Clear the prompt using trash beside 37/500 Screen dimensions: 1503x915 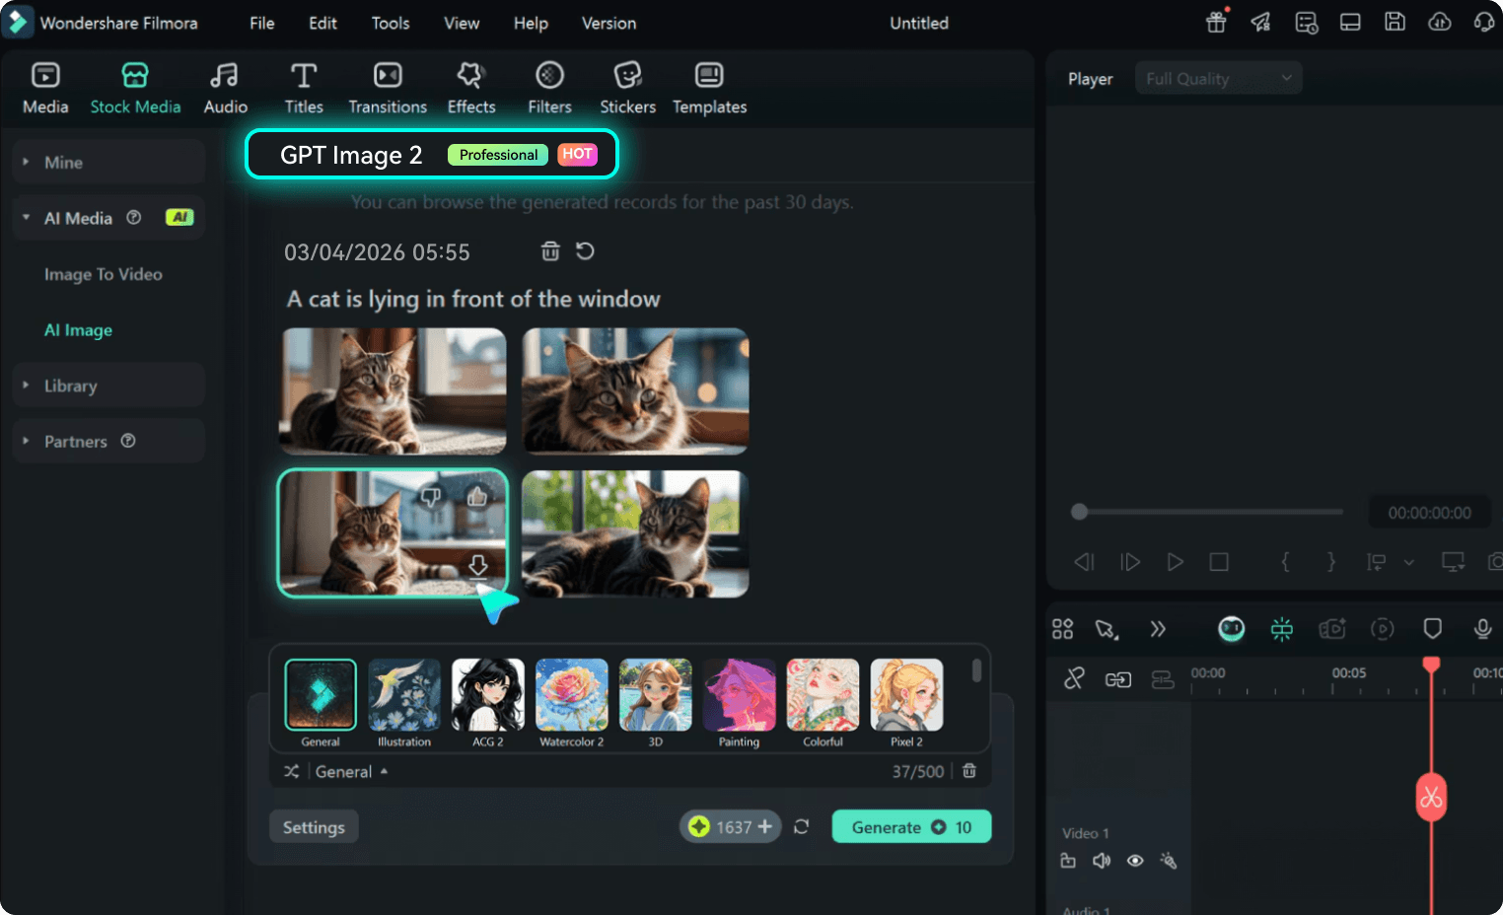point(969,771)
